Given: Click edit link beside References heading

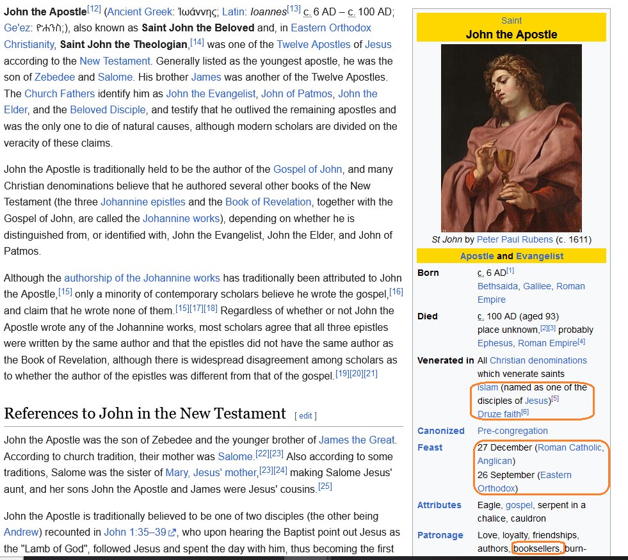Looking at the screenshot, I should pos(305,416).
